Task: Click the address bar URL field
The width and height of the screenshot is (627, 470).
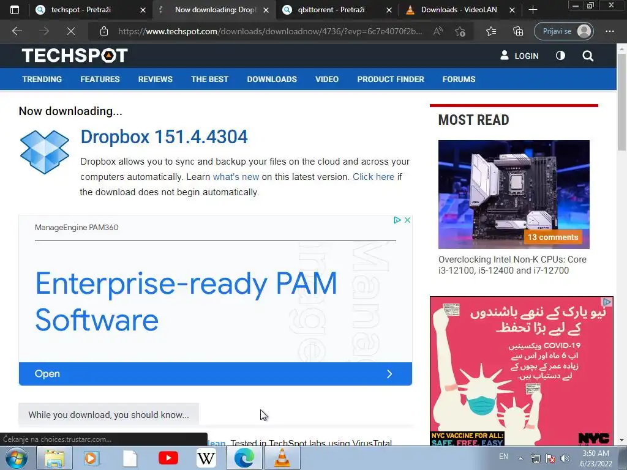Action: coord(270,31)
